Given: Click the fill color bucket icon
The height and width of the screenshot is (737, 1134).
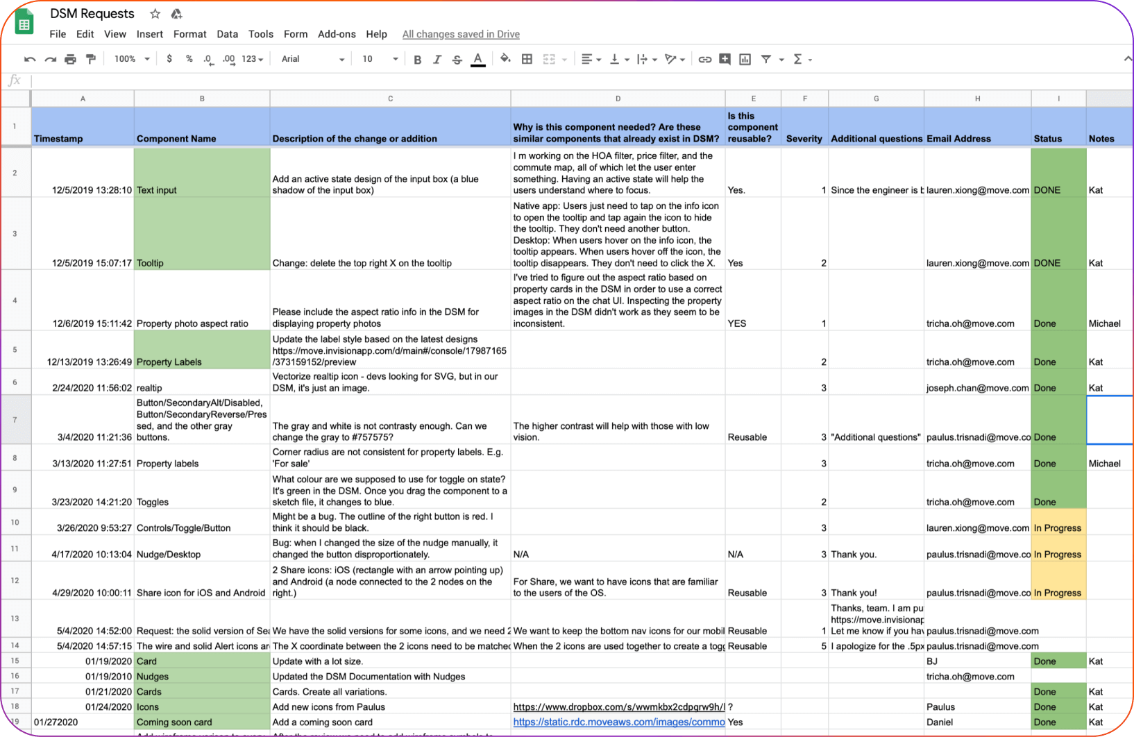Looking at the screenshot, I should (505, 60).
